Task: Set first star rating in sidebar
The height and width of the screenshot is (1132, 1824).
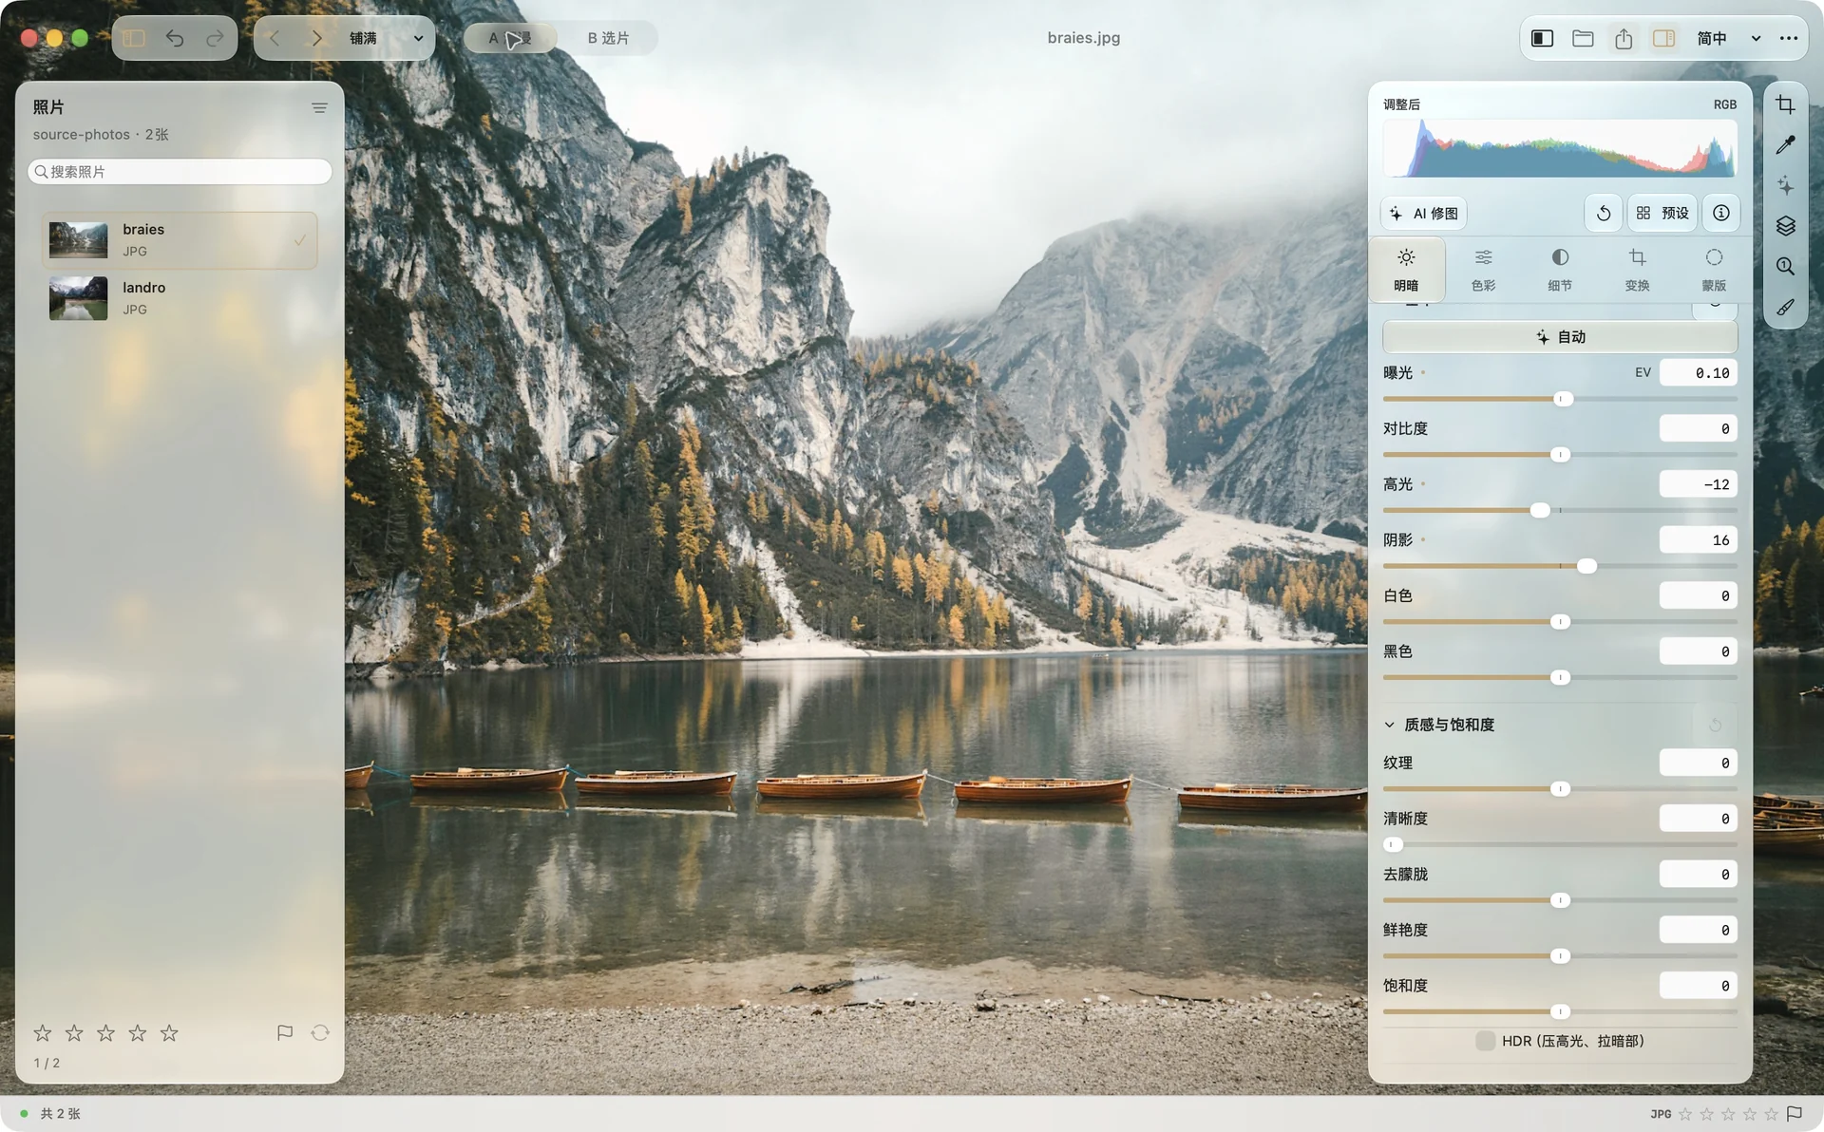Action: (43, 1032)
